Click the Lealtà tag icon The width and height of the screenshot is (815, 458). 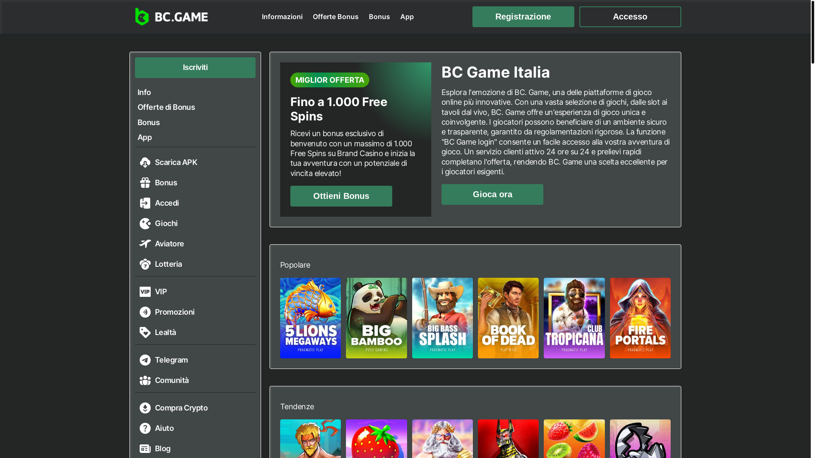145,332
